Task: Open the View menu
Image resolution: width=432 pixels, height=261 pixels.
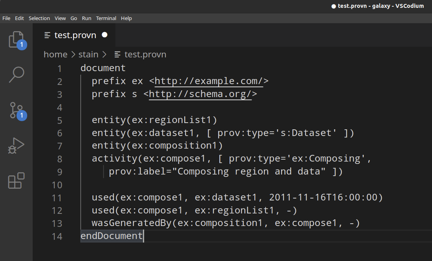Action: click(60, 18)
